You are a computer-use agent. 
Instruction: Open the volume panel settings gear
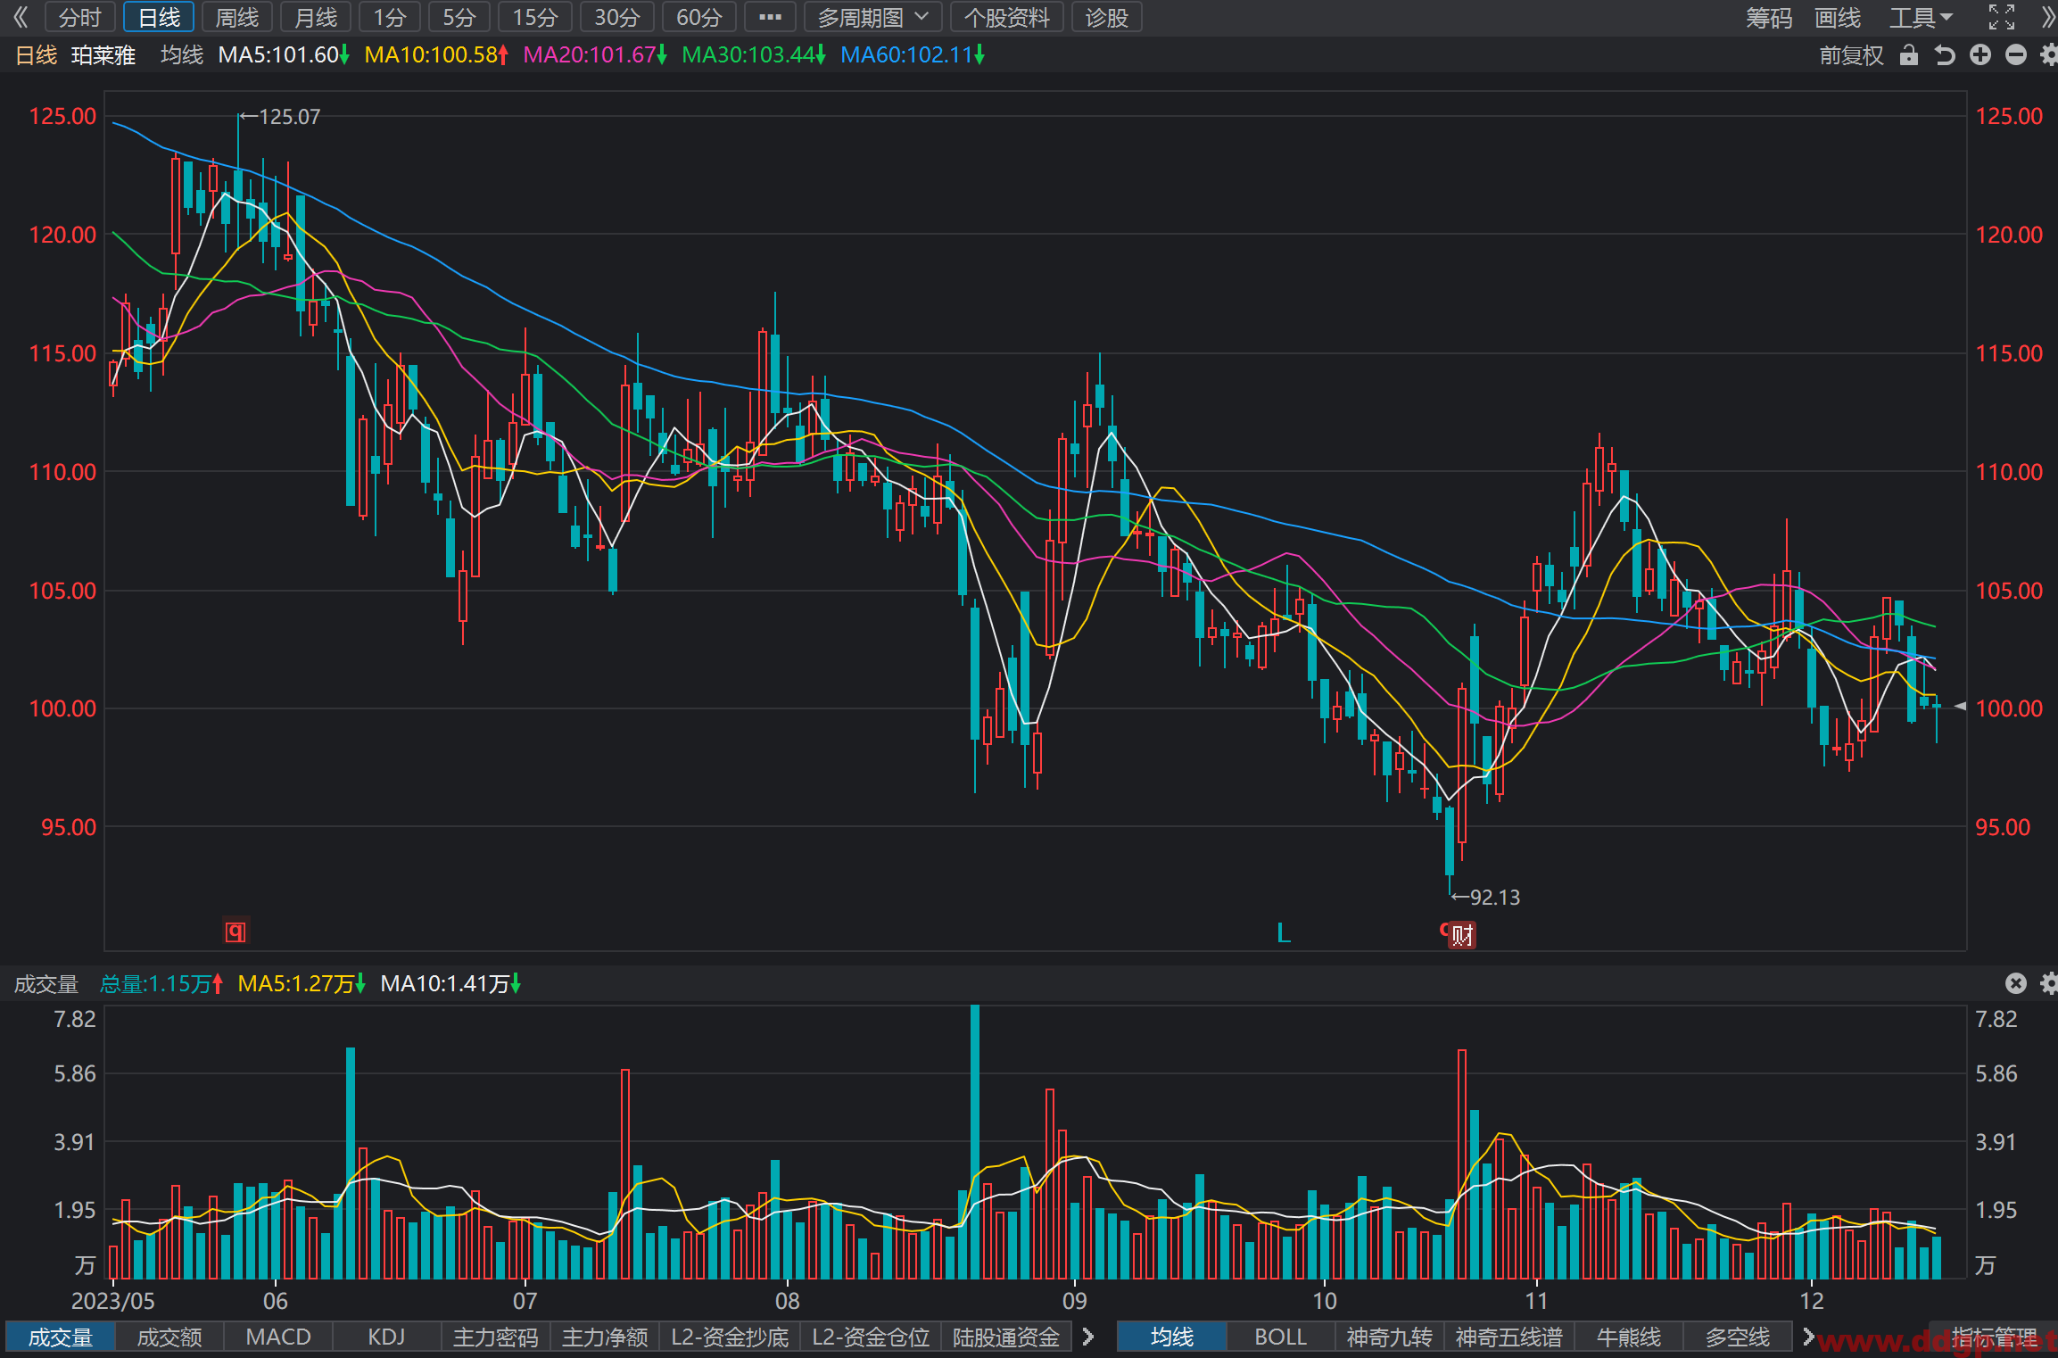coord(2049,983)
